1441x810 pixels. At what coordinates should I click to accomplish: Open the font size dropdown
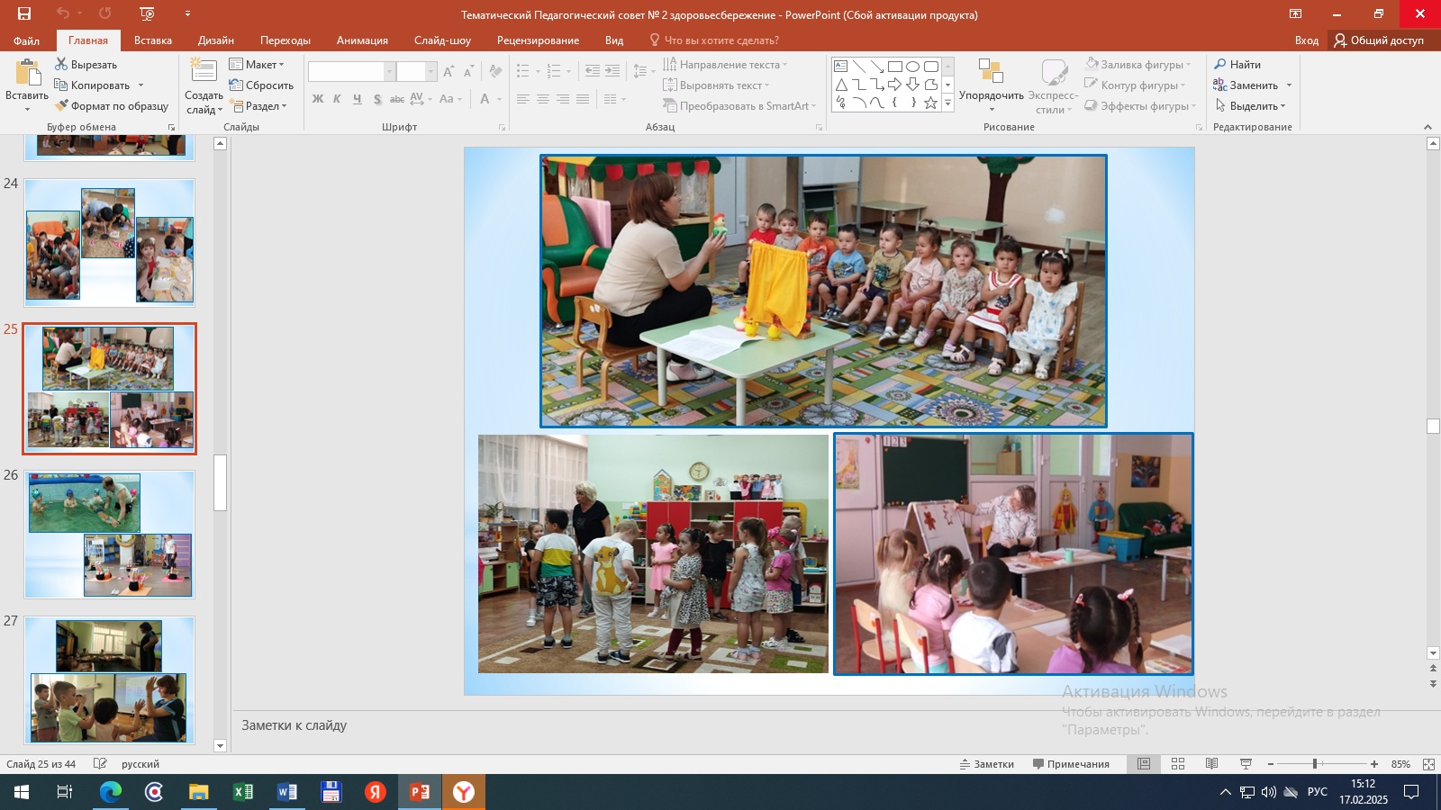click(430, 71)
